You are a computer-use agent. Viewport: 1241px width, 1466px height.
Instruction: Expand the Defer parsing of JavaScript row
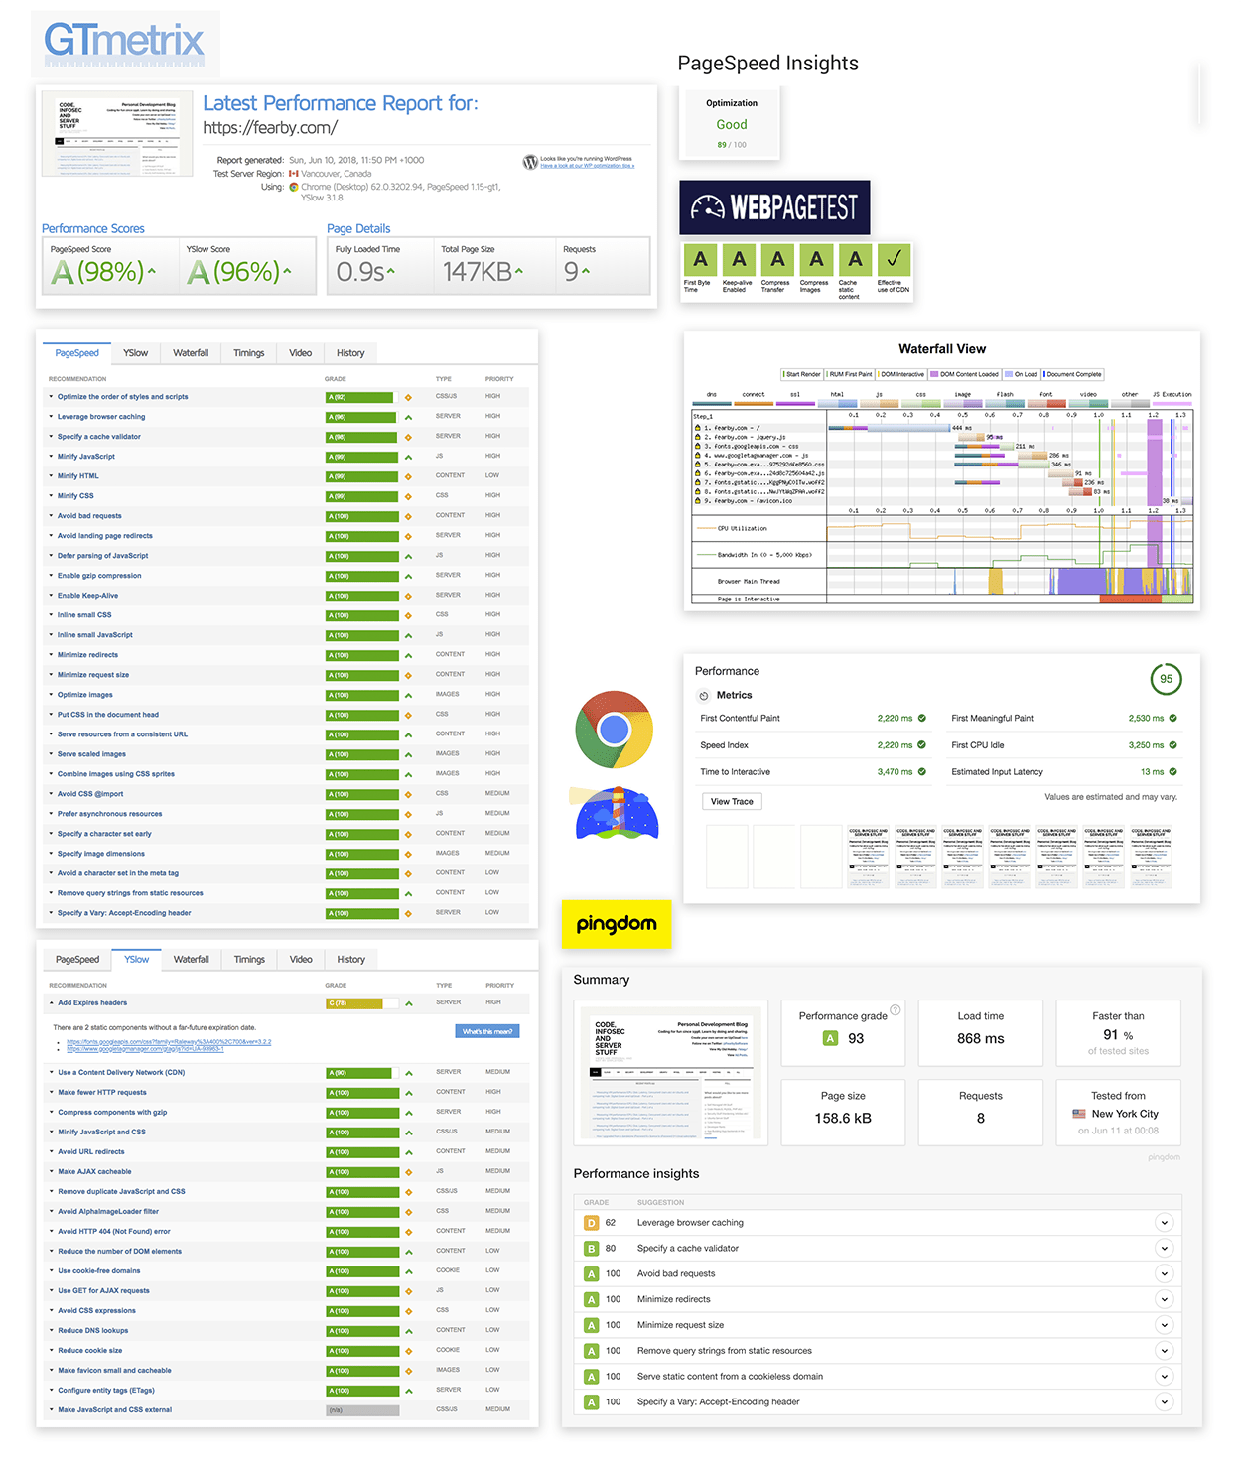point(51,556)
